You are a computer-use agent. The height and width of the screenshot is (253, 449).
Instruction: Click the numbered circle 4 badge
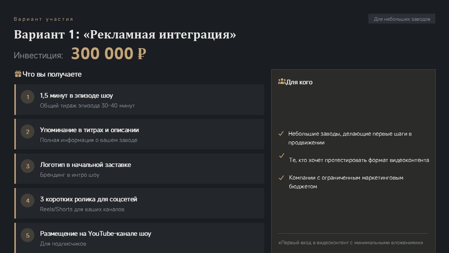click(28, 201)
